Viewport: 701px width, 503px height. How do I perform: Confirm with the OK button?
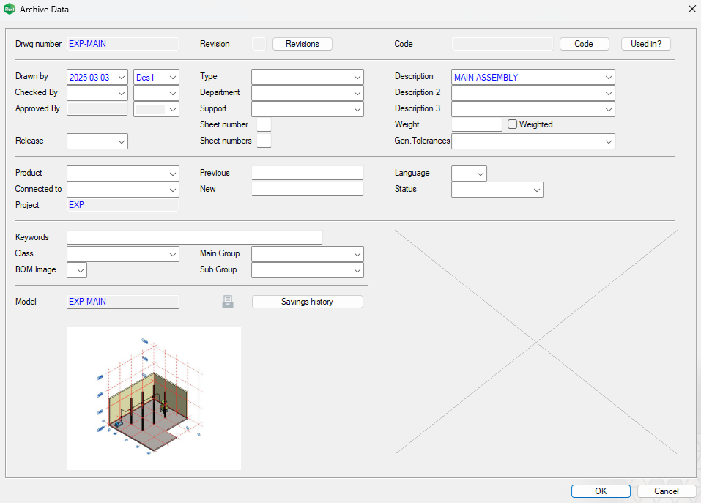click(600, 491)
